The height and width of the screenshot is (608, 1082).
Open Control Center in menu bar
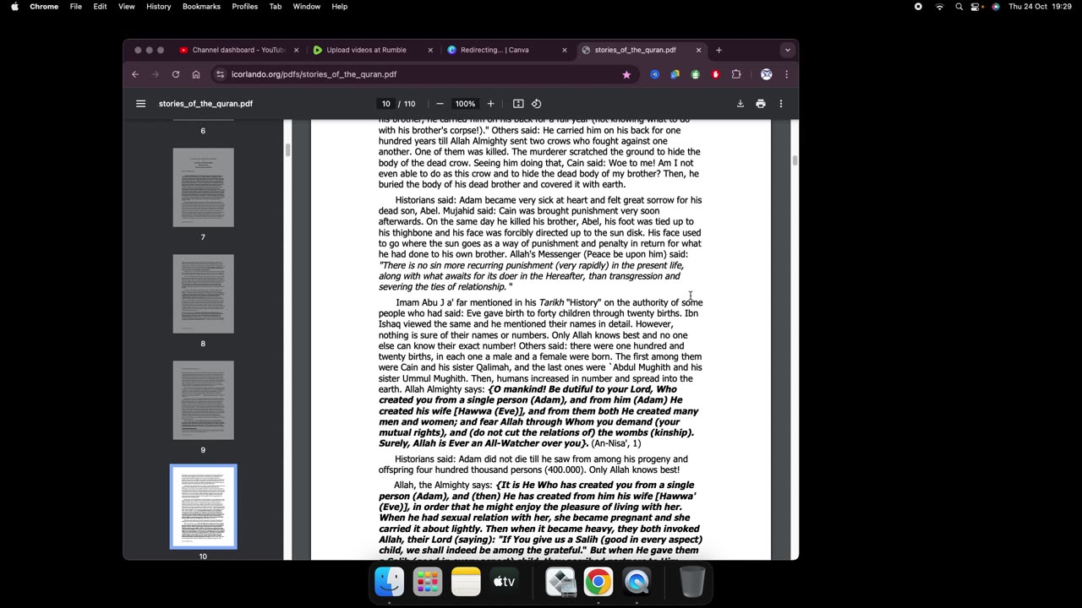pyautogui.click(x=976, y=7)
